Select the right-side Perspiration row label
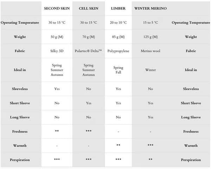This screenshot has width=211, height=169. tap(191, 160)
